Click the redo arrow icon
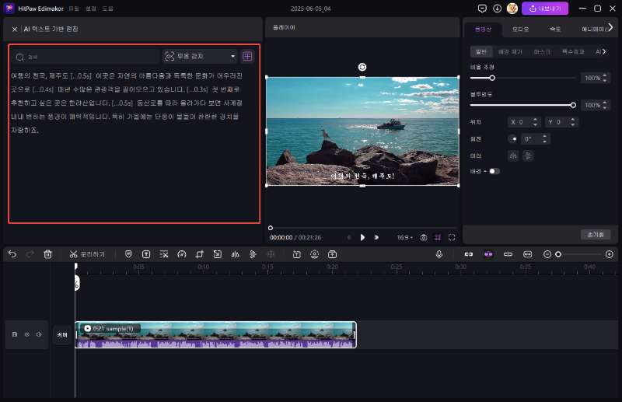The height and width of the screenshot is (402, 622). point(30,254)
